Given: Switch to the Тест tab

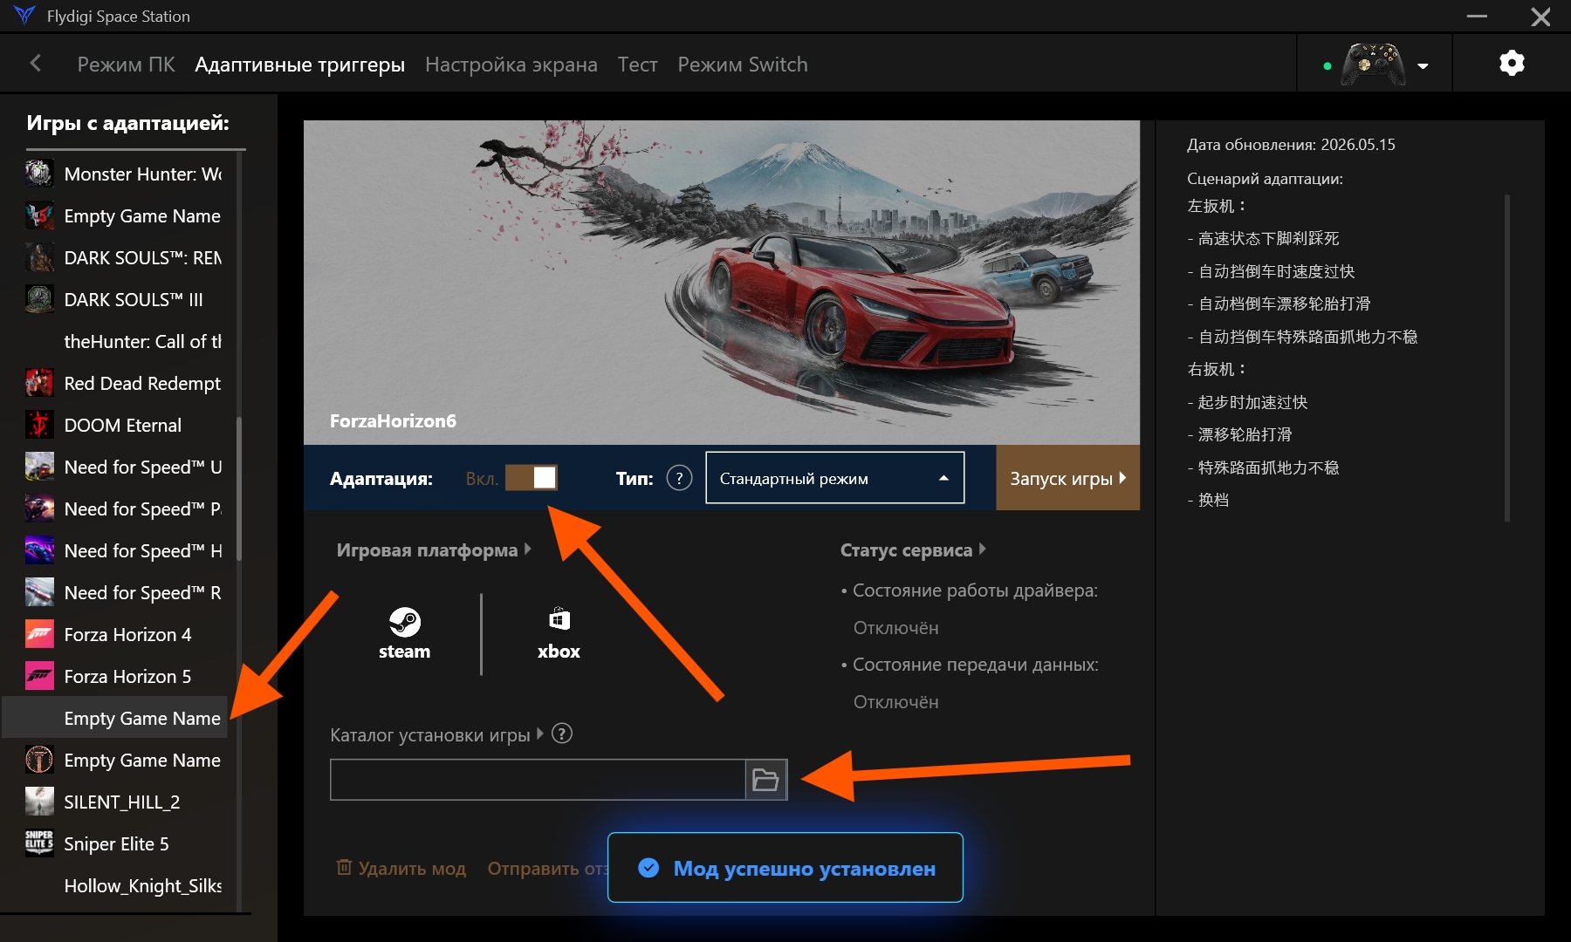Looking at the screenshot, I should pos(637,65).
